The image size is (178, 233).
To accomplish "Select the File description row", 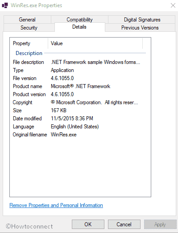I will coord(80,62).
